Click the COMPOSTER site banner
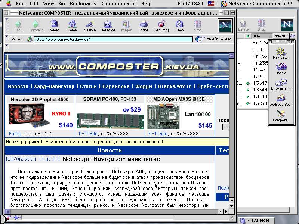This screenshot has width=299, height=224. pos(117,66)
